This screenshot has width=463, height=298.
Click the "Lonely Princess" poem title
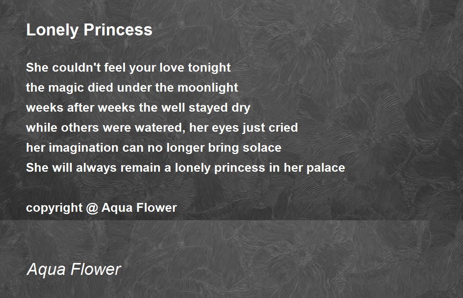click(89, 30)
